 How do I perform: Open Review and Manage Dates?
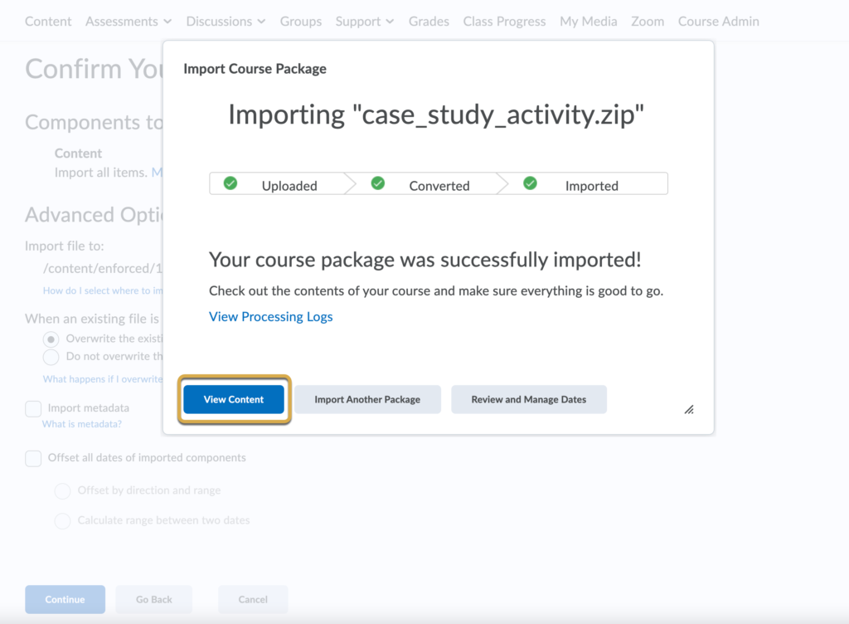[529, 399]
